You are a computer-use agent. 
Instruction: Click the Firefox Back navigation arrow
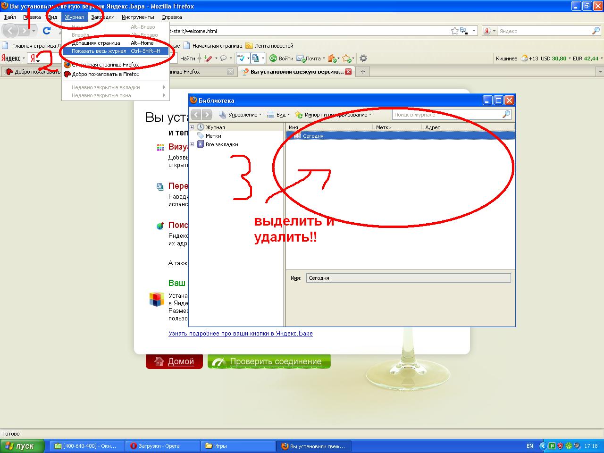point(10,31)
